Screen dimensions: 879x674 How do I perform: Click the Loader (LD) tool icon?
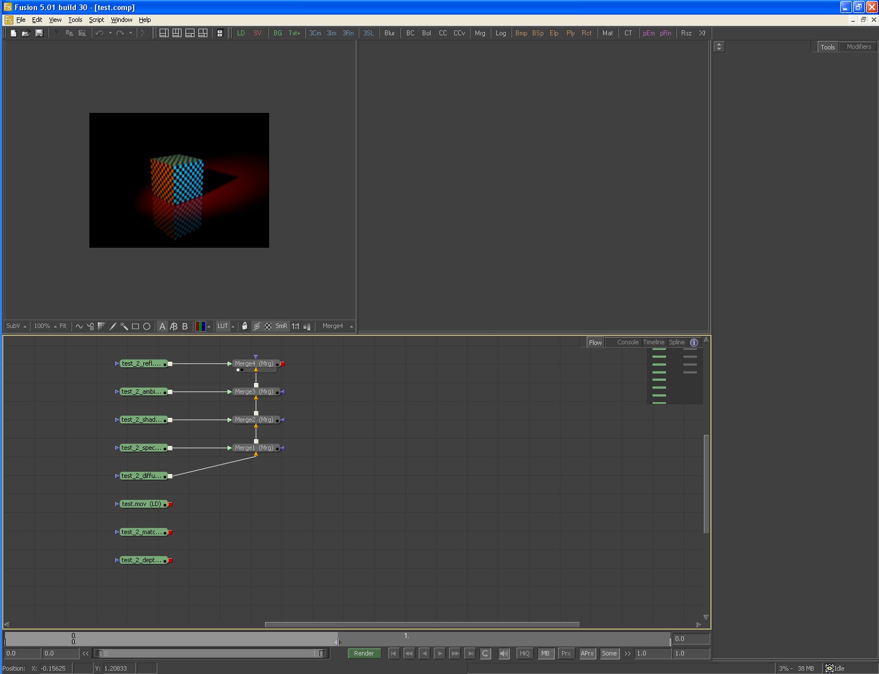tap(241, 33)
